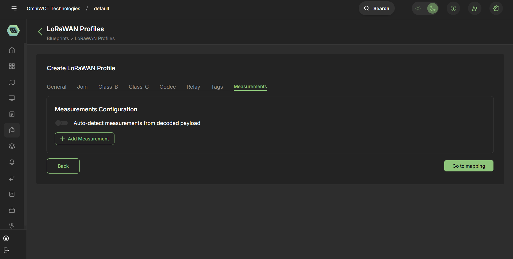
Task: Go back using the breadcrumb chevron arrow
Action: coord(40,32)
